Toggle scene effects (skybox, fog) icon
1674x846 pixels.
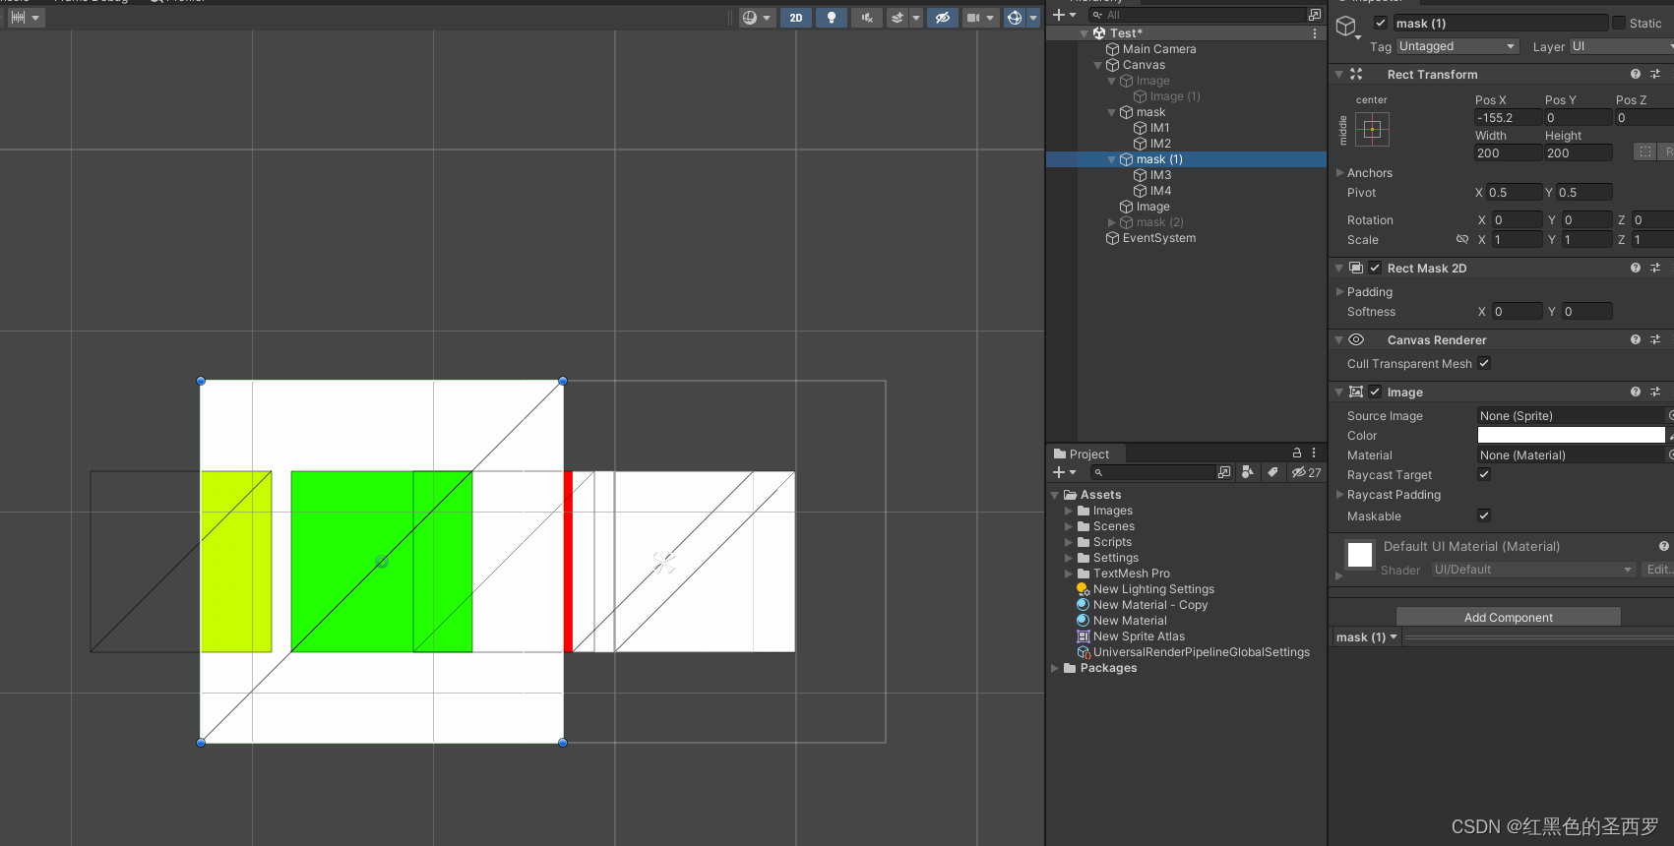tap(898, 18)
